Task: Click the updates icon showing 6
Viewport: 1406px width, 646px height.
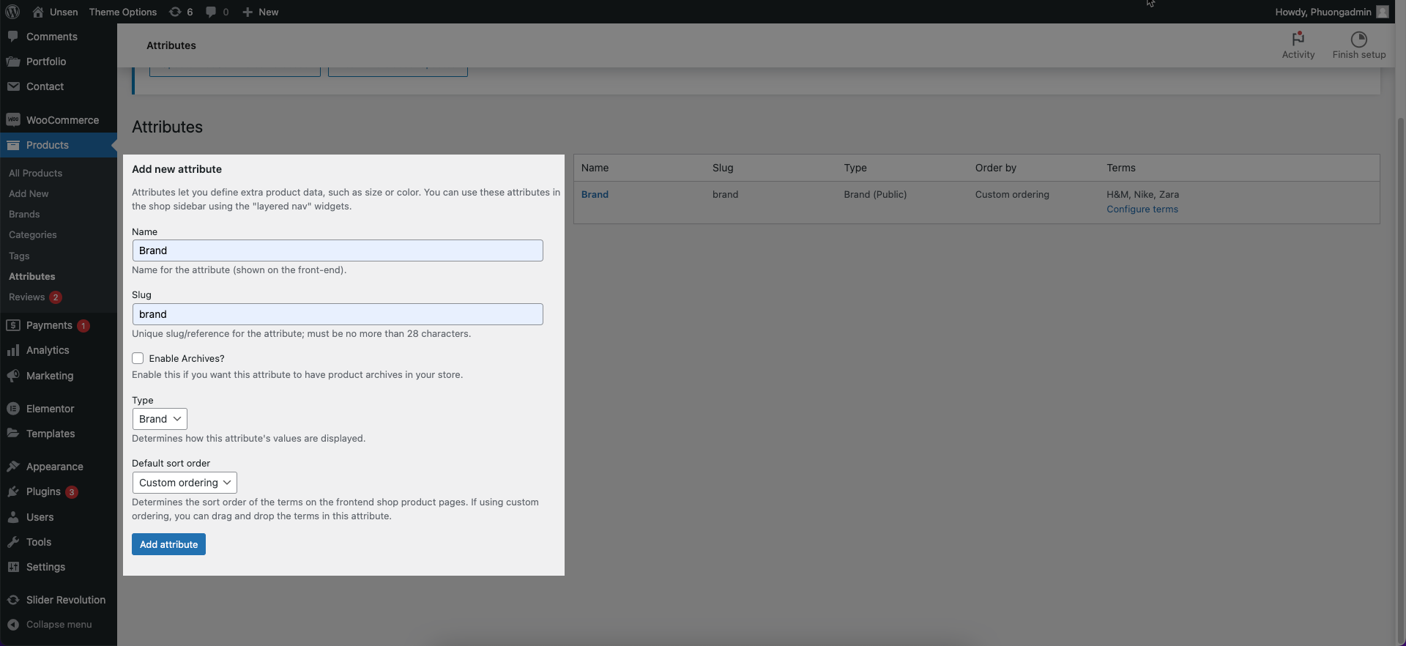Action: 175,12
